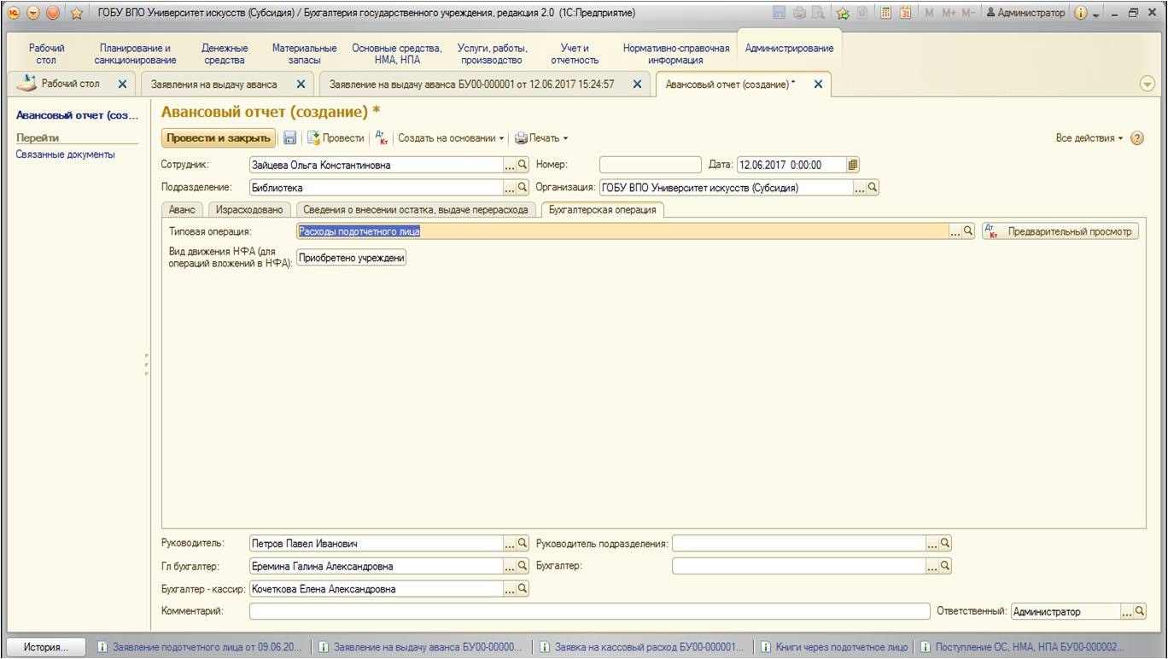Open the calculator icon in title bar

click(x=886, y=13)
